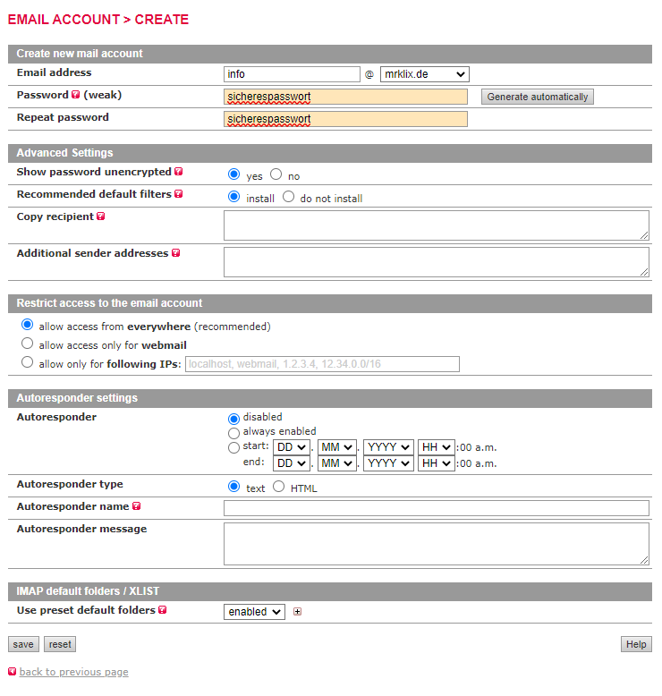Expand the plus icon beside enabled dropdown
This screenshot has height=696, width=662.
[298, 612]
